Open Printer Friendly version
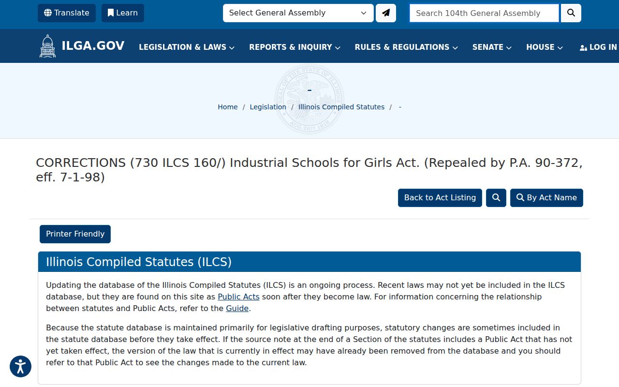619x387 pixels. click(75, 234)
